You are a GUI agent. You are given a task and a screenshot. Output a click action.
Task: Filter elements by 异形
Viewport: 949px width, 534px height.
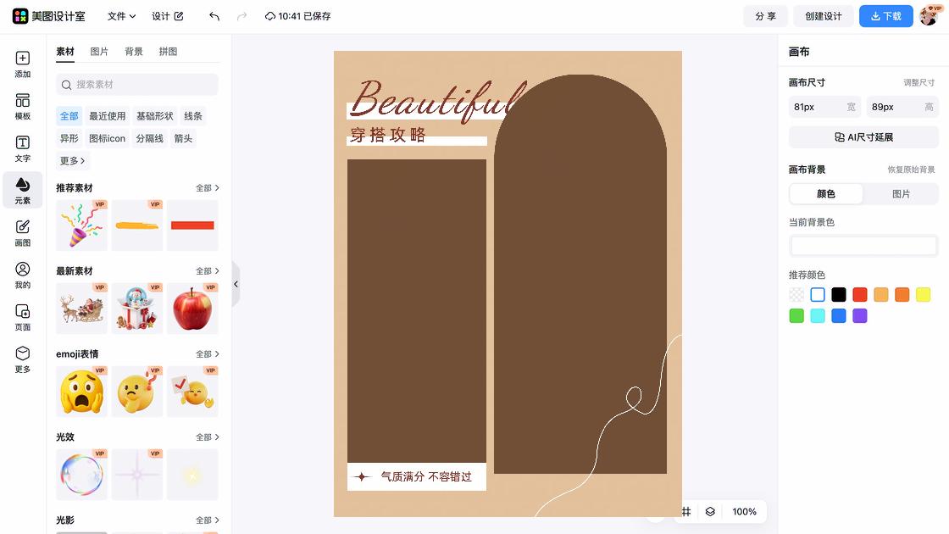(69, 138)
